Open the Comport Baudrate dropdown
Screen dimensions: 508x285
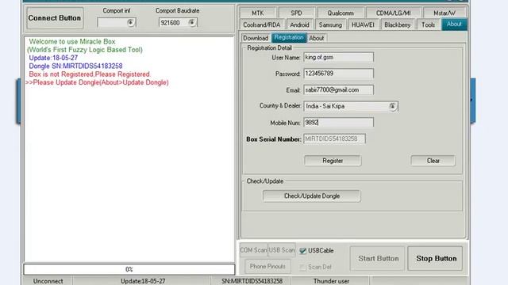(192, 23)
